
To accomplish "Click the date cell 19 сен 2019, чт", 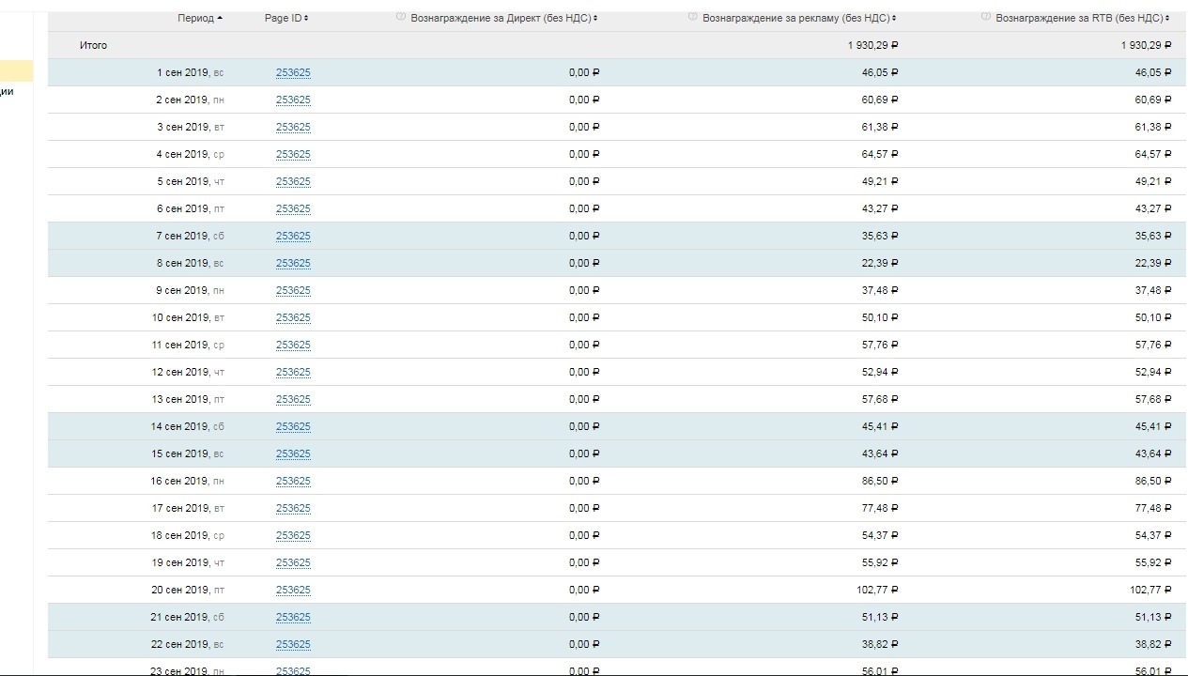I will (188, 562).
